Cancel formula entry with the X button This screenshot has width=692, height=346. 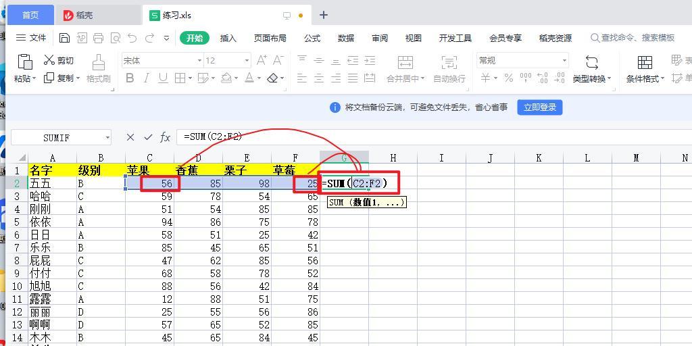coord(130,137)
